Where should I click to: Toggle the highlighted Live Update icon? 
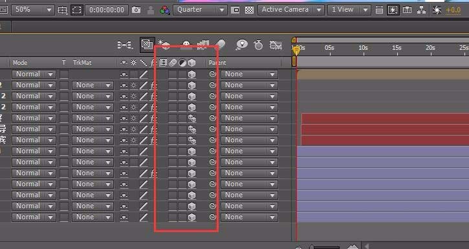tap(147, 45)
